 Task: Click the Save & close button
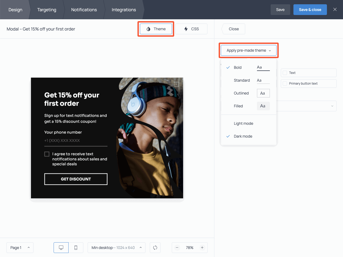tap(310, 10)
